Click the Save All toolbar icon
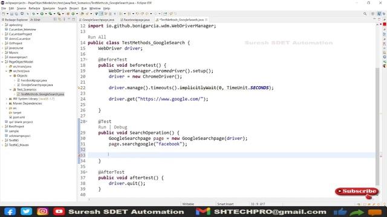This screenshot has height=217, width=387. pos(16,14)
